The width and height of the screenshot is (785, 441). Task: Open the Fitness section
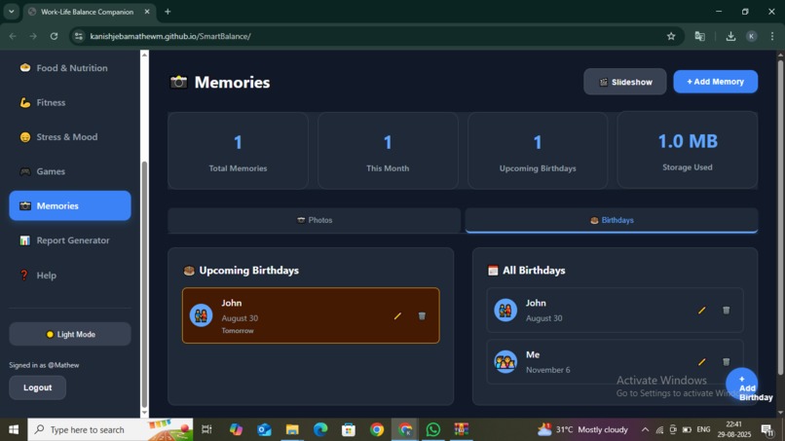point(70,102)
